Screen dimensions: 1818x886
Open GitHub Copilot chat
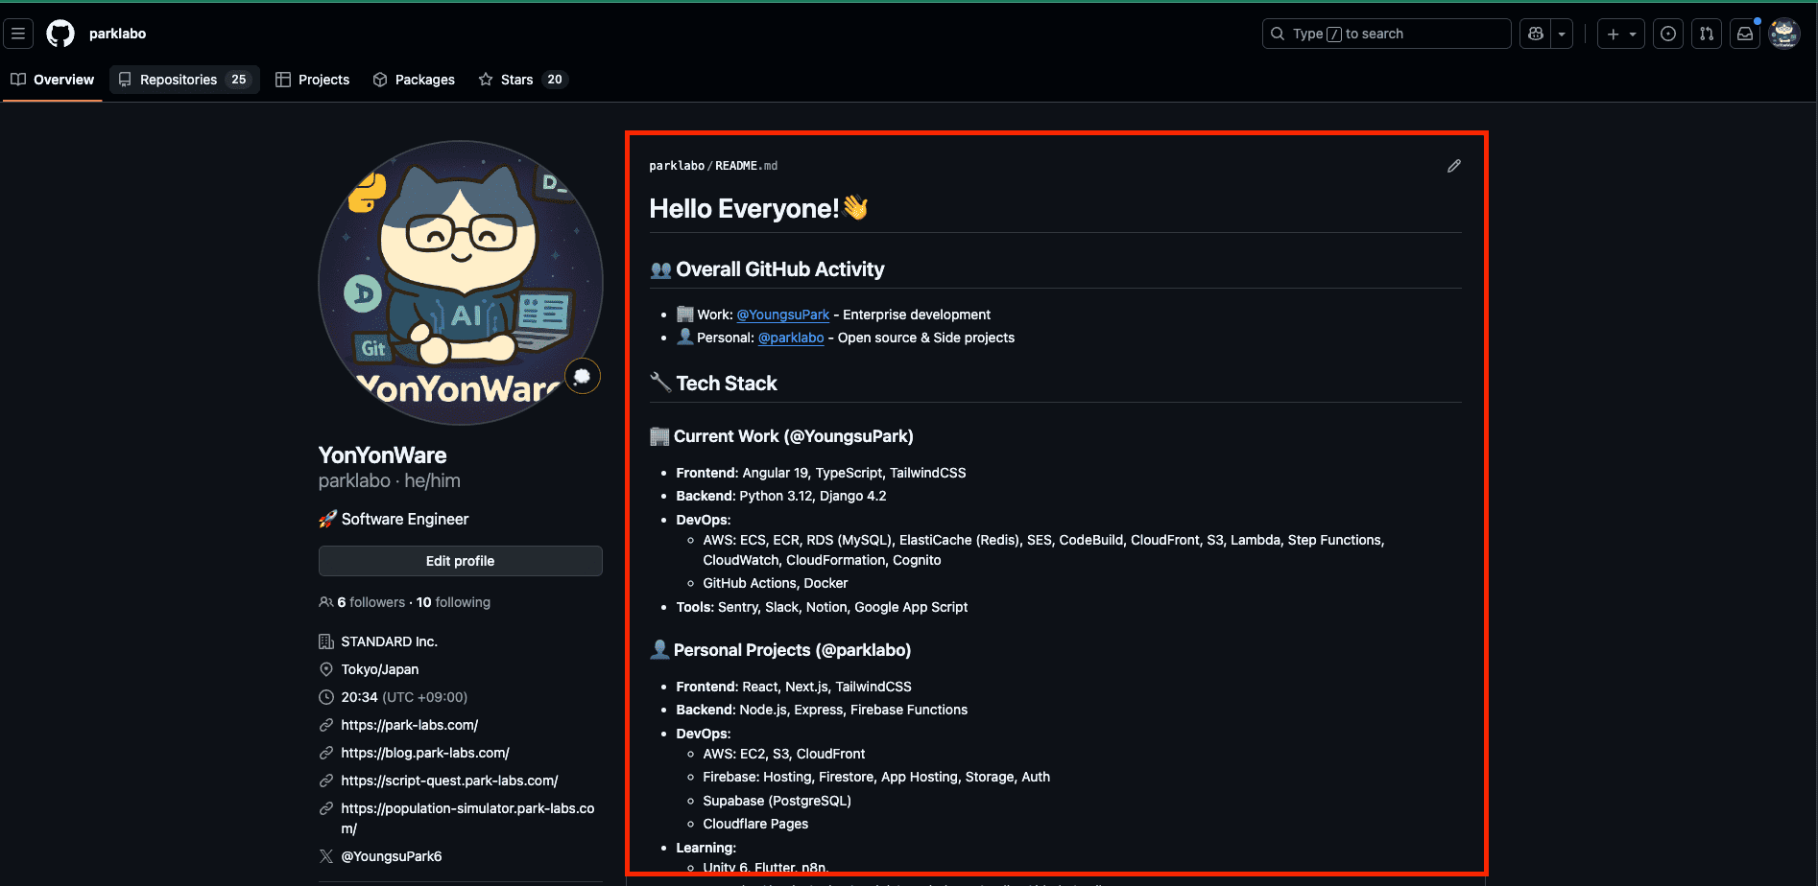click(x=1534, y=33)
